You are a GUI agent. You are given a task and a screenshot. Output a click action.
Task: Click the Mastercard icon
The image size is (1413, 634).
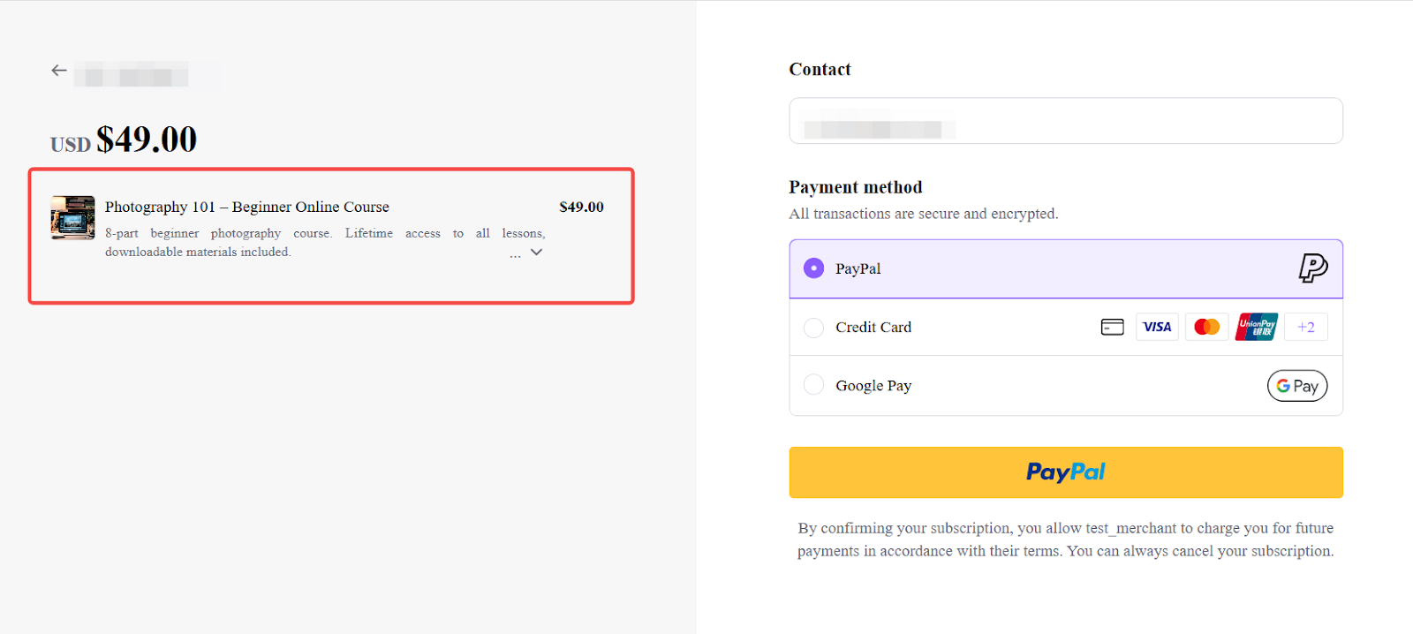click(1206, 328)
